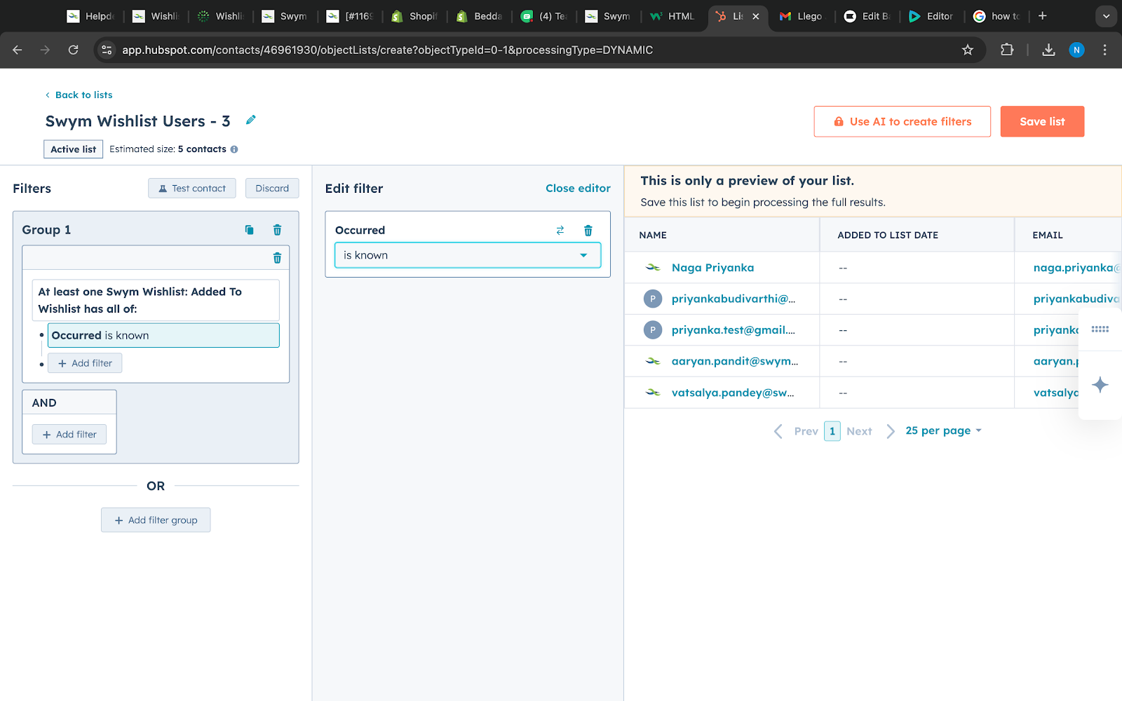
Task: Go forward in browser history
Action: [45, 50]
